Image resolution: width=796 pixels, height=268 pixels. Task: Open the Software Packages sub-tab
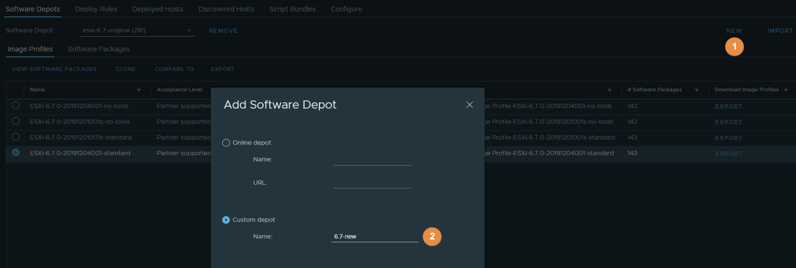[99, 49]
